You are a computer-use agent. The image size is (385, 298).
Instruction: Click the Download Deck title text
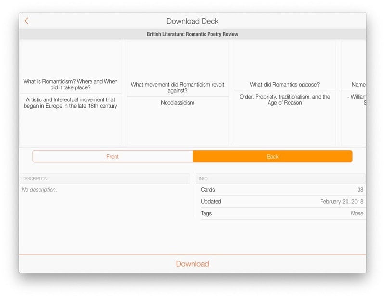point(192,21)
